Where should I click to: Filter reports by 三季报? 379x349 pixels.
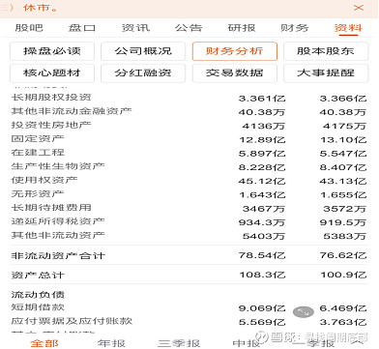(x=179, y=343)
